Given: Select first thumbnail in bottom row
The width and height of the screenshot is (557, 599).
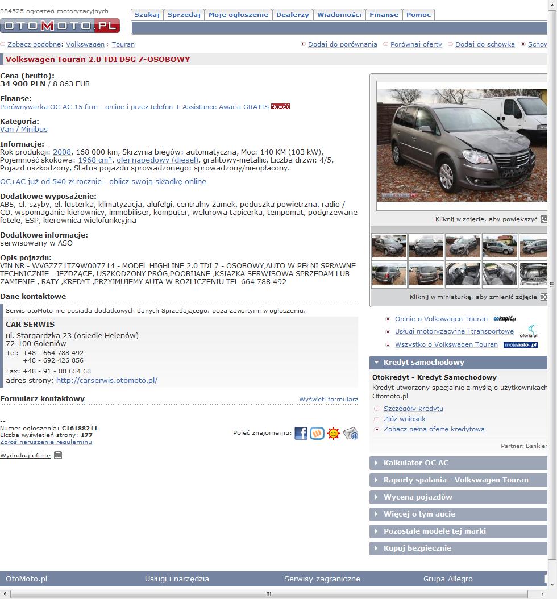Looking at the screenshot, I should tap(389, 274).
